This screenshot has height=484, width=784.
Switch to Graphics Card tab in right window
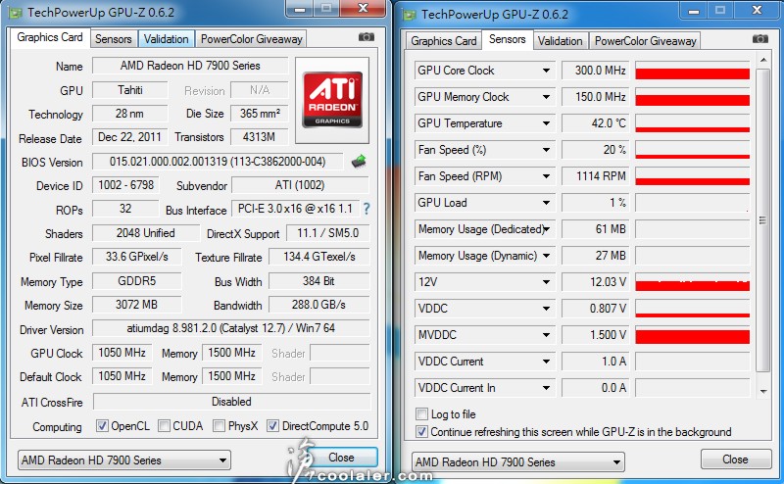click(x=444, y=41)
